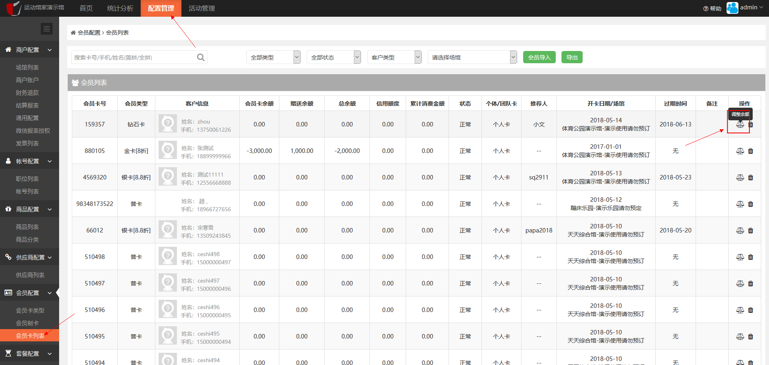
Task: Toggle the sidebar hamburger menu icon
Action: coord(46,29)
